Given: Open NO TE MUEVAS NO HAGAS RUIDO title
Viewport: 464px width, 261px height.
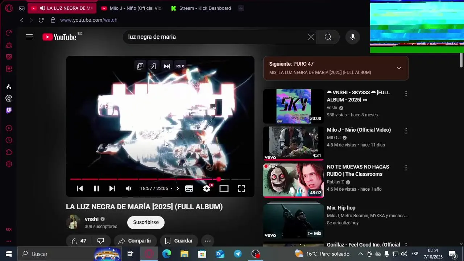Looking at the screenshot, I should pos(358,171).
